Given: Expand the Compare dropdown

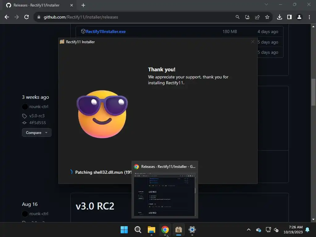Looking at the screenshot, I should tap(37, 133).
